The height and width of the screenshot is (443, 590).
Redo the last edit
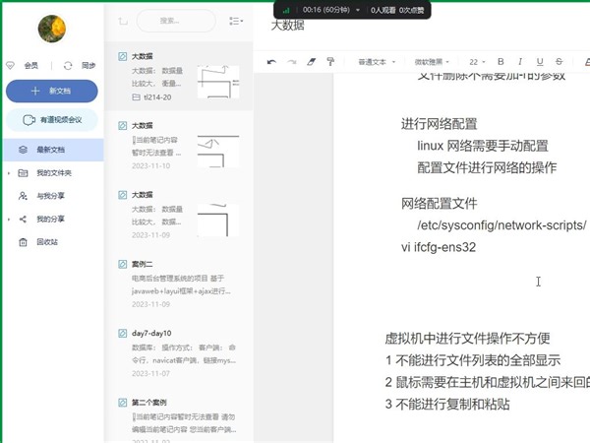292,62
